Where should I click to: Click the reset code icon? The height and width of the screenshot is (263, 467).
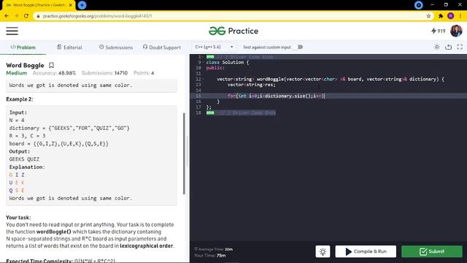coord(448,47)
